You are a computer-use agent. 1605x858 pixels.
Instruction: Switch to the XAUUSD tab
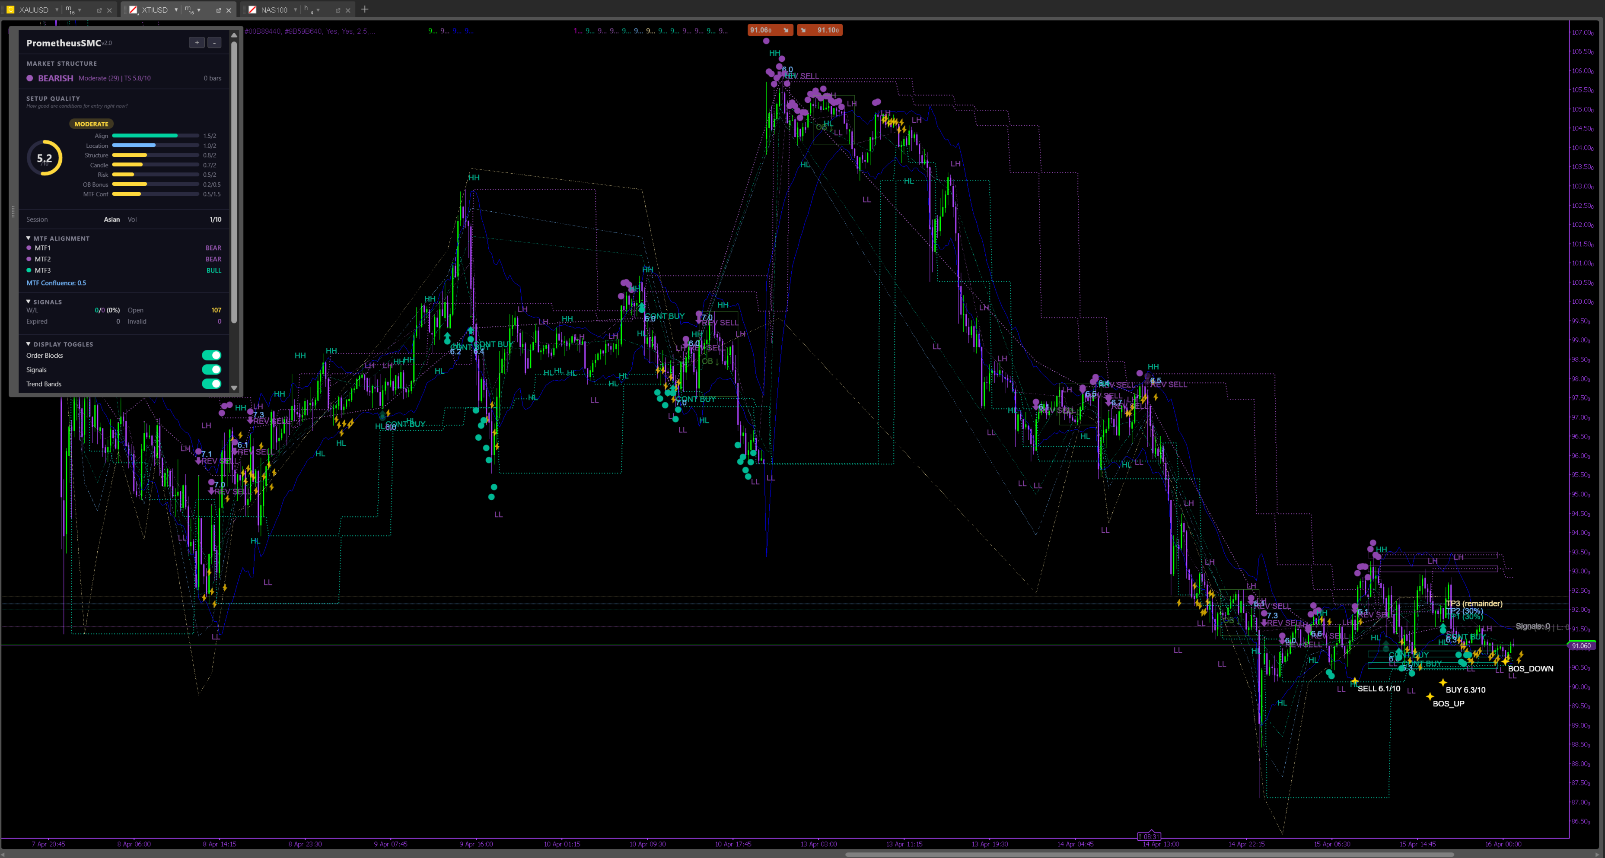click(33, 10)
